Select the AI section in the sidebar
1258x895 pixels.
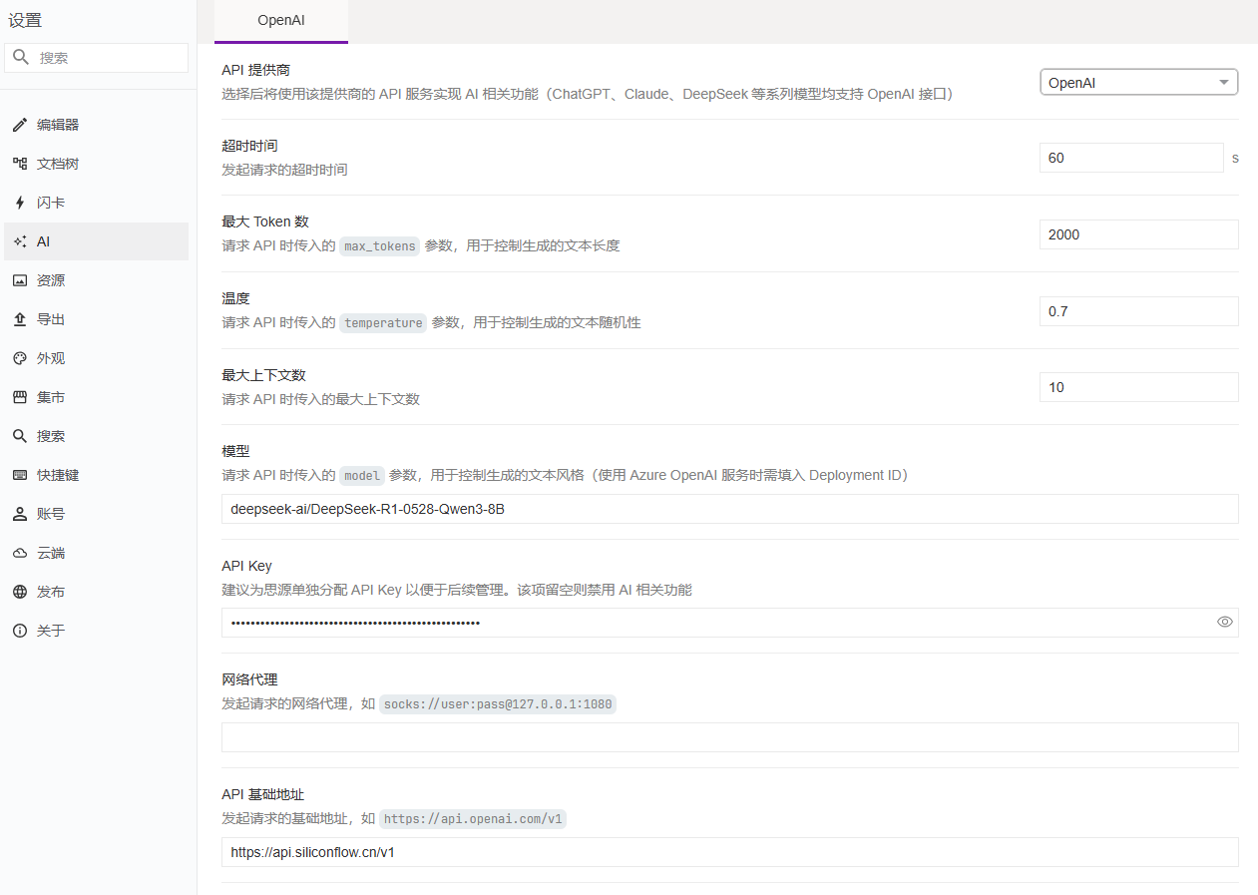pyautogui.click(x=45, y=240)
